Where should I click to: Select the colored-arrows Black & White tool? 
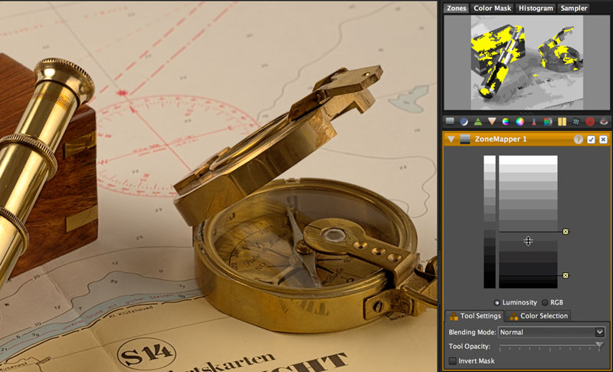tap(548, 122)
